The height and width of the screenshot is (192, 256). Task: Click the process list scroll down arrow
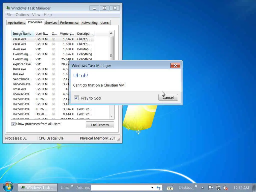(x=111, y=116)
